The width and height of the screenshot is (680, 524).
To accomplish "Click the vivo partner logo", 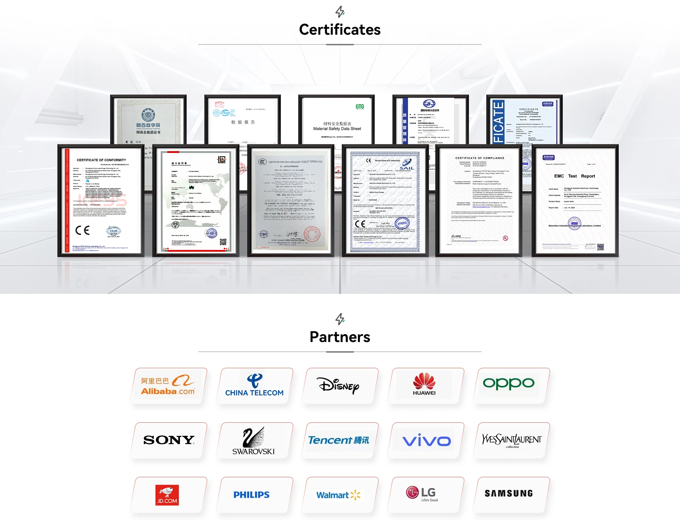I will point(426,440).
